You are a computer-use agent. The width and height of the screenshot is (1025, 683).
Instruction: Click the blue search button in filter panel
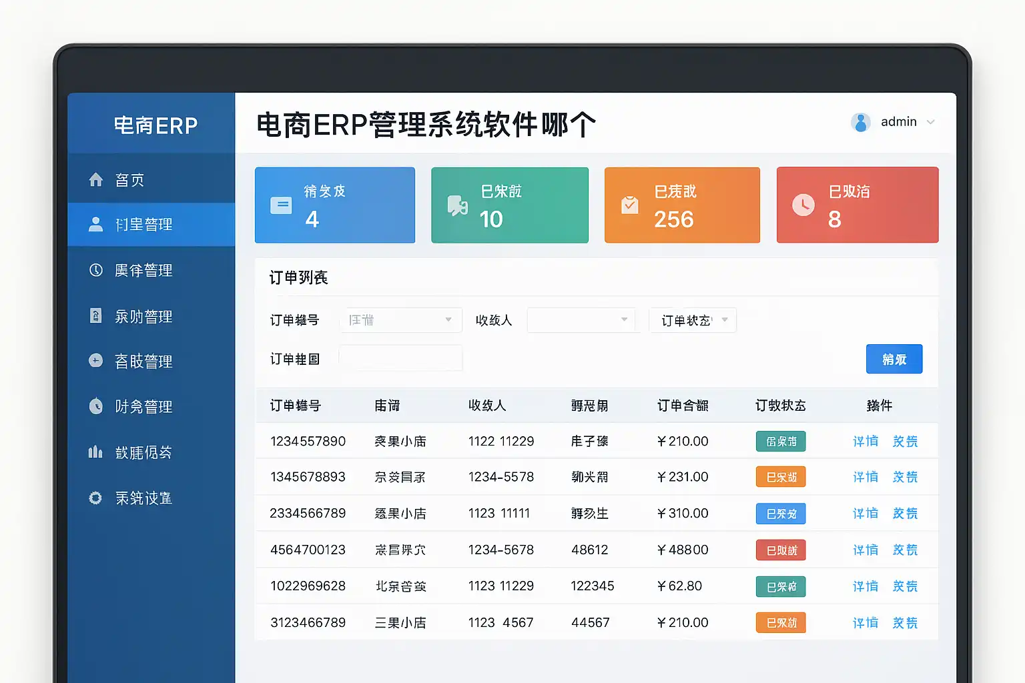tap(894, 360)
